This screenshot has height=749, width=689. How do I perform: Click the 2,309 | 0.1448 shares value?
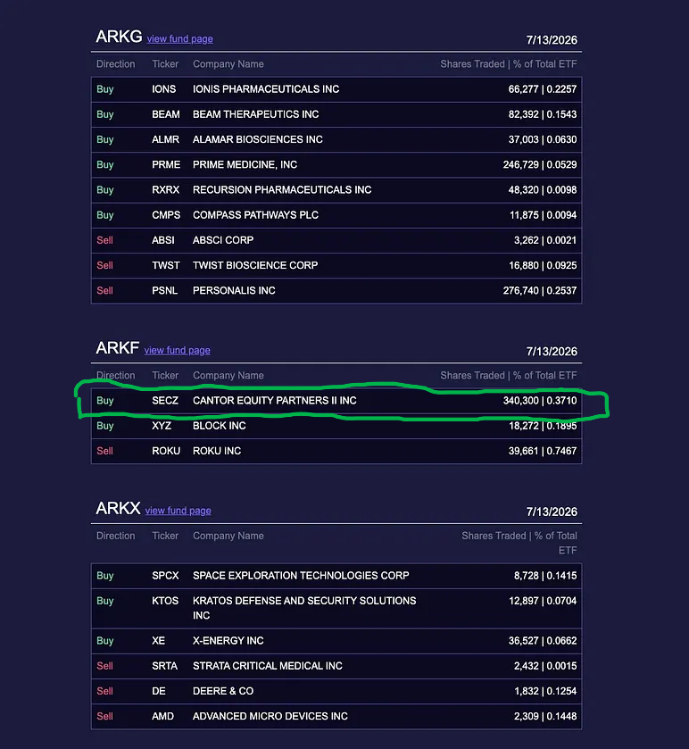click(545, 717)
